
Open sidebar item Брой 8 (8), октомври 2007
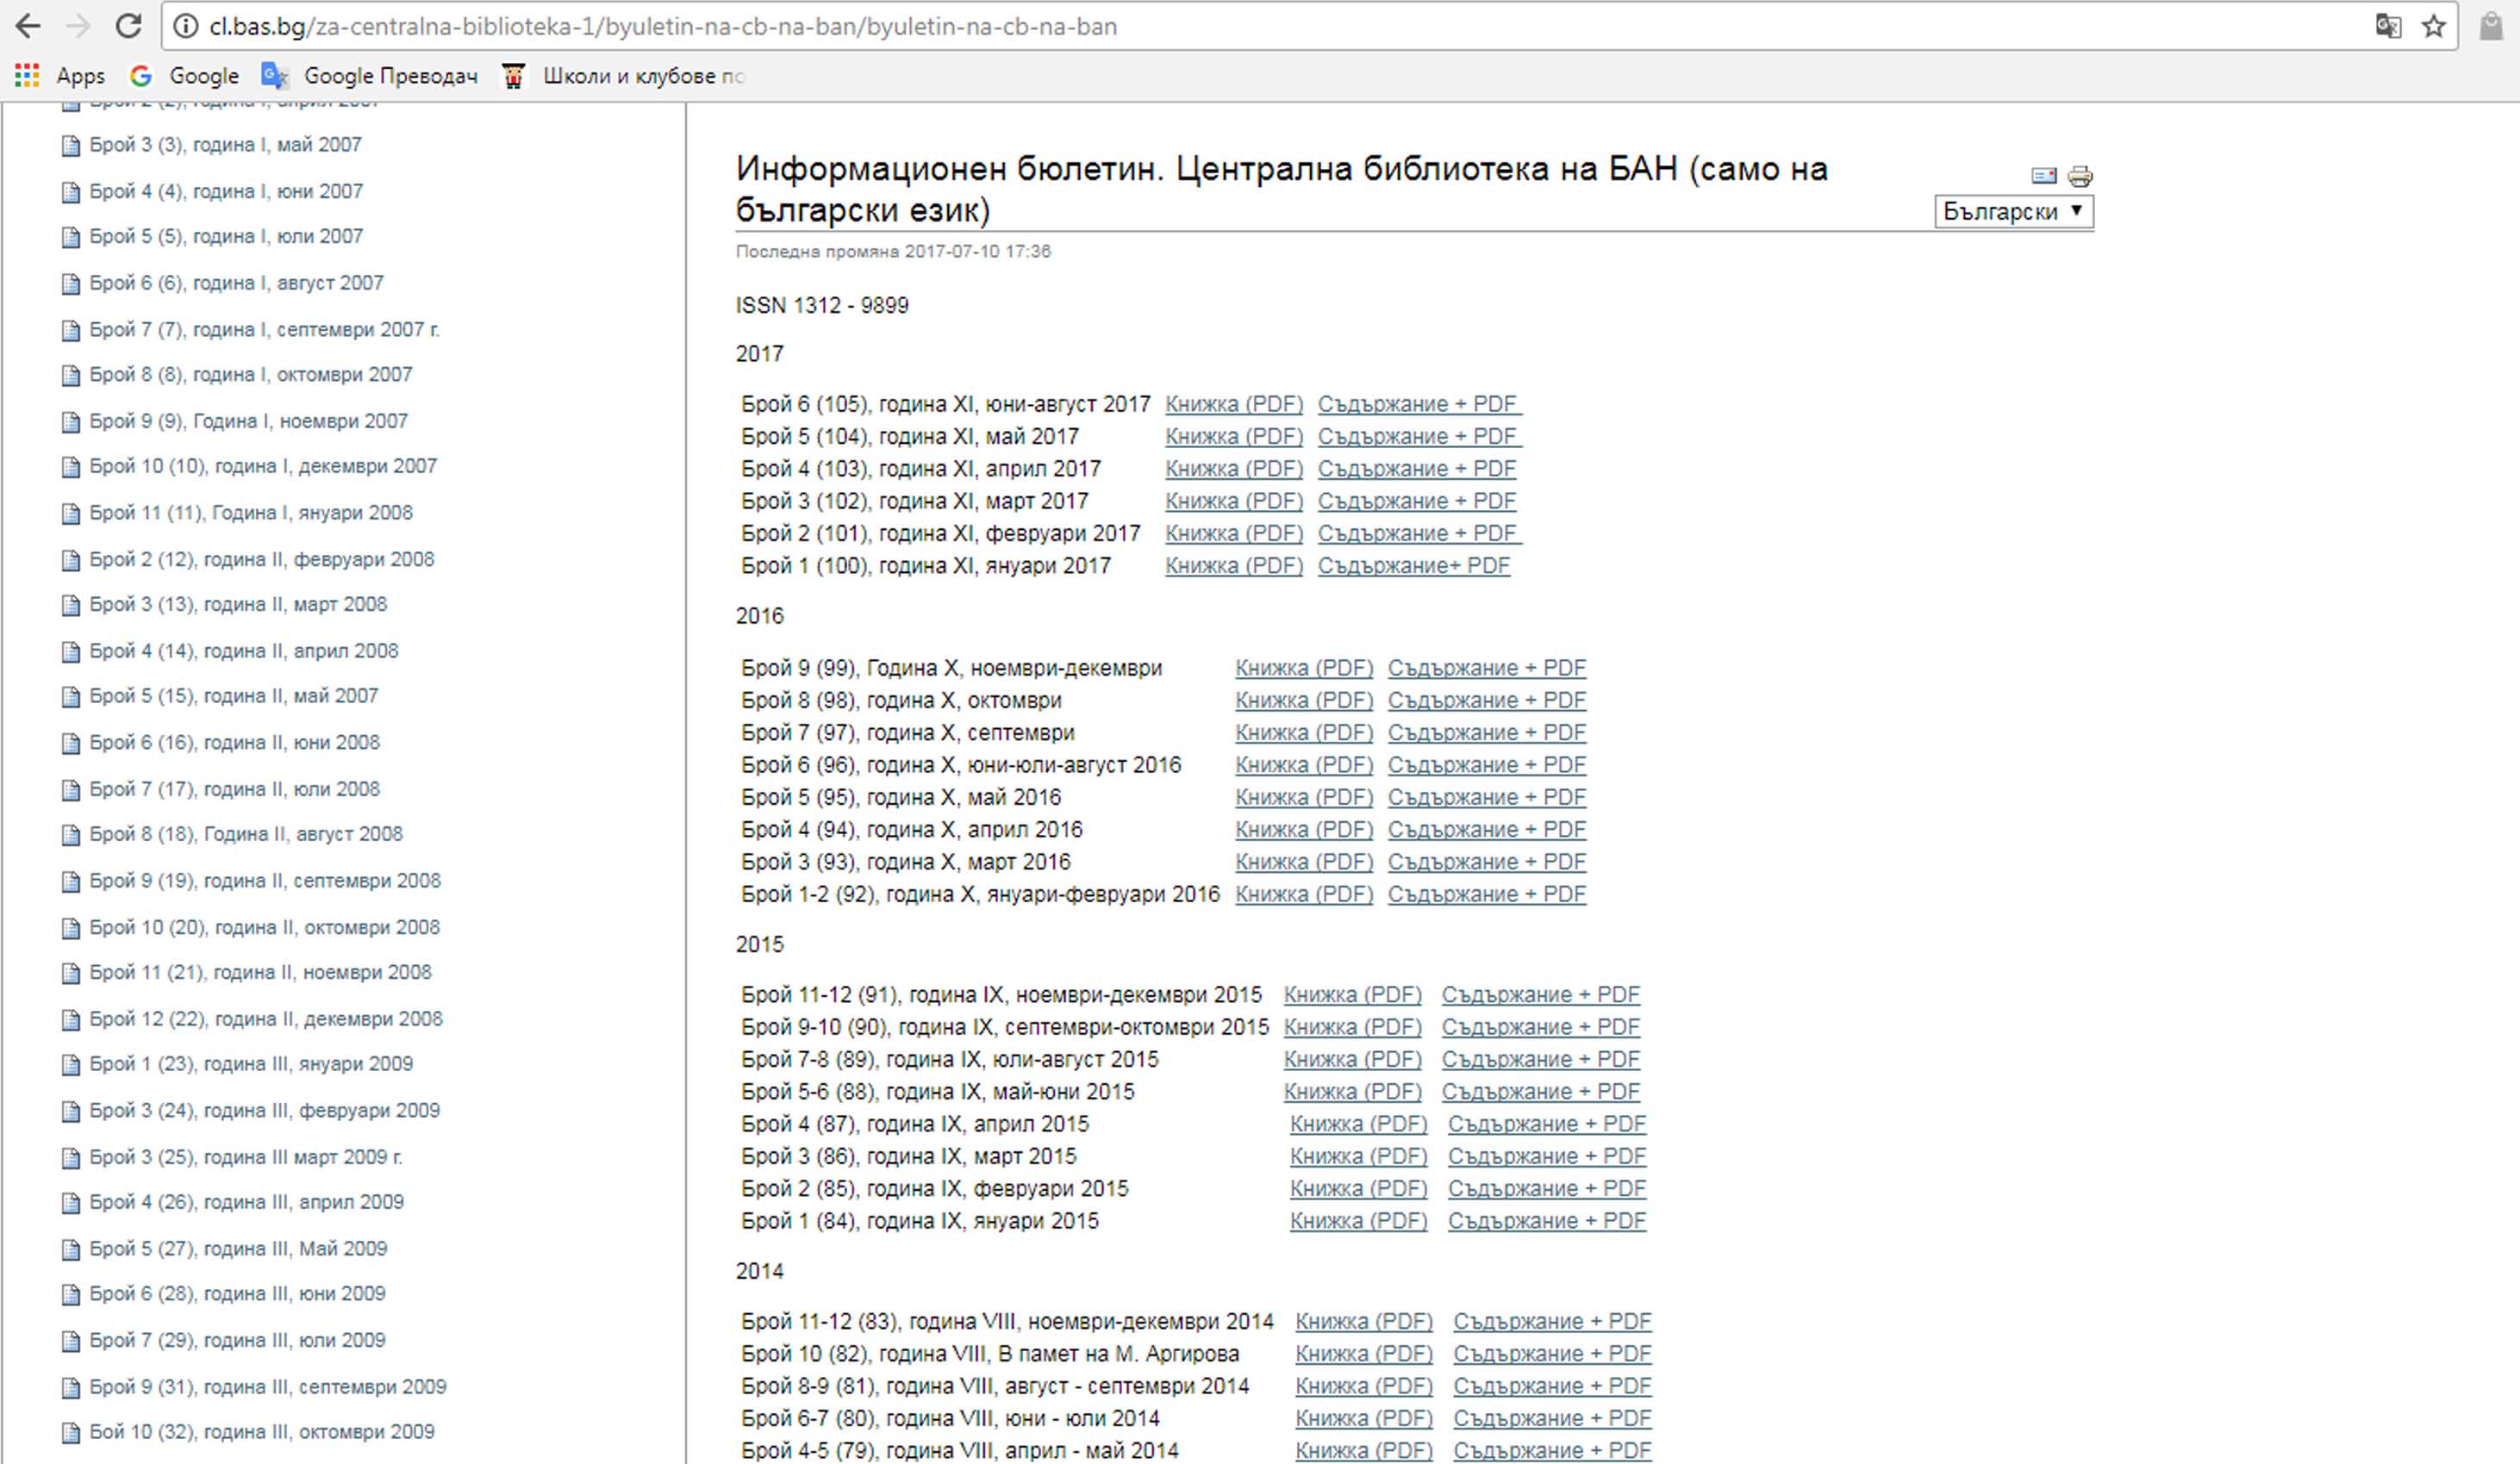tap(251, 375)
